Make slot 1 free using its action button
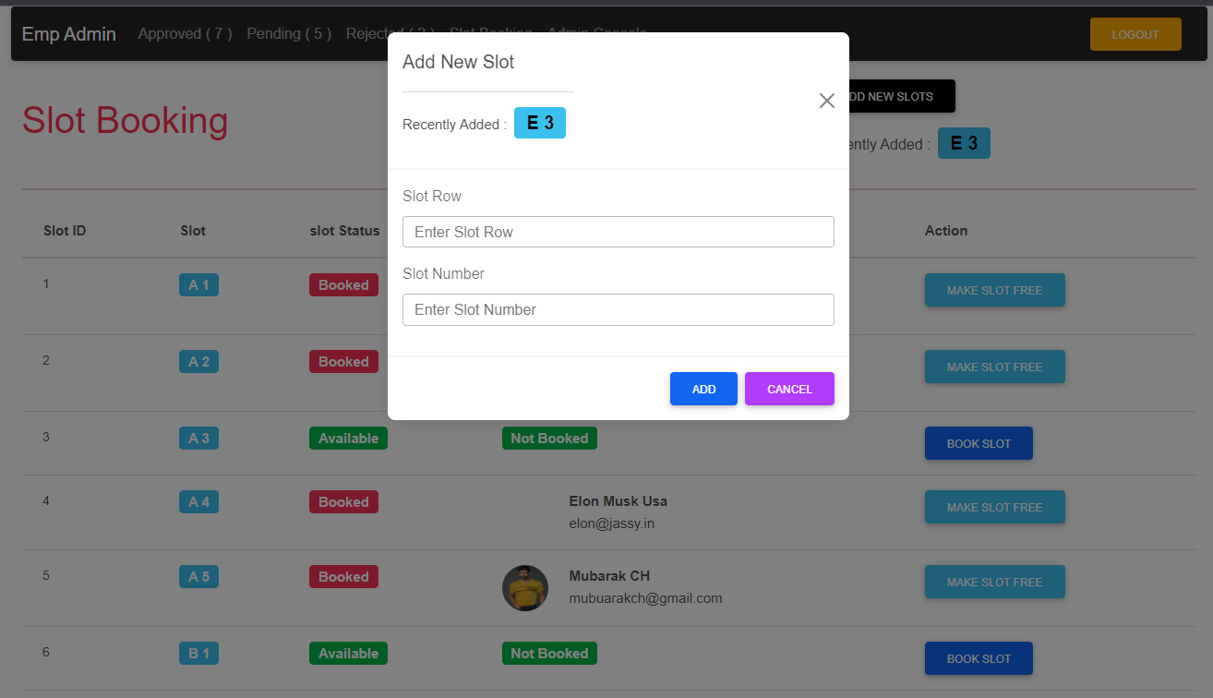The image size is (1213, 698). [994, 290]
